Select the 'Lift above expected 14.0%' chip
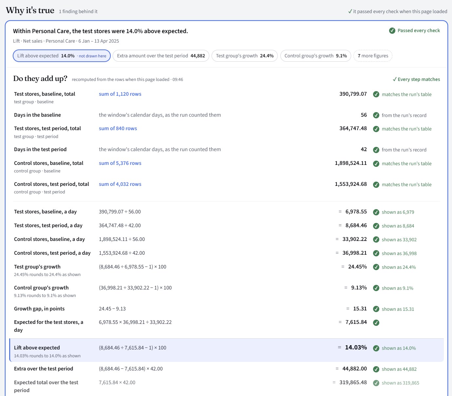 coord(62,56)
